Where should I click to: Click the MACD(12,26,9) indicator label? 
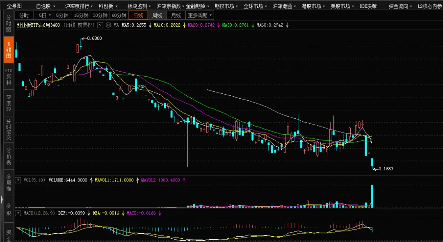[x=39, y=213]
